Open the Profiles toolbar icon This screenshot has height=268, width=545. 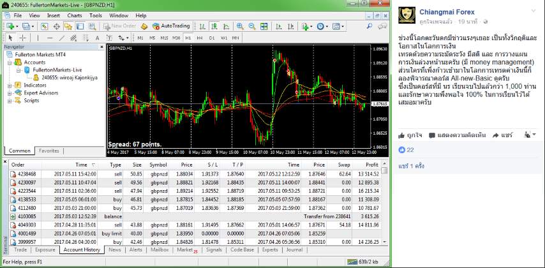(26, 26)
